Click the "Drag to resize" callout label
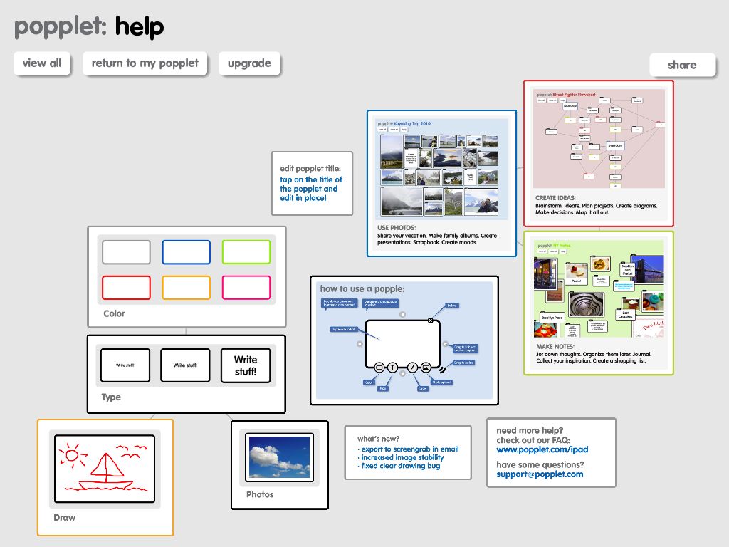This screenshot has height=547, width=729. (x=463, y=363)
